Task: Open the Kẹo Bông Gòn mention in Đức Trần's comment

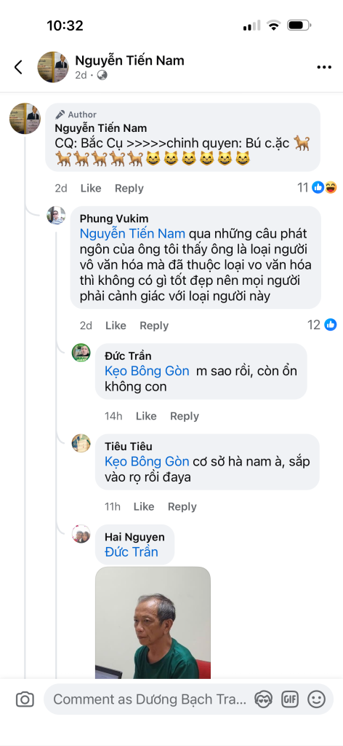Action: click(147, 371)
